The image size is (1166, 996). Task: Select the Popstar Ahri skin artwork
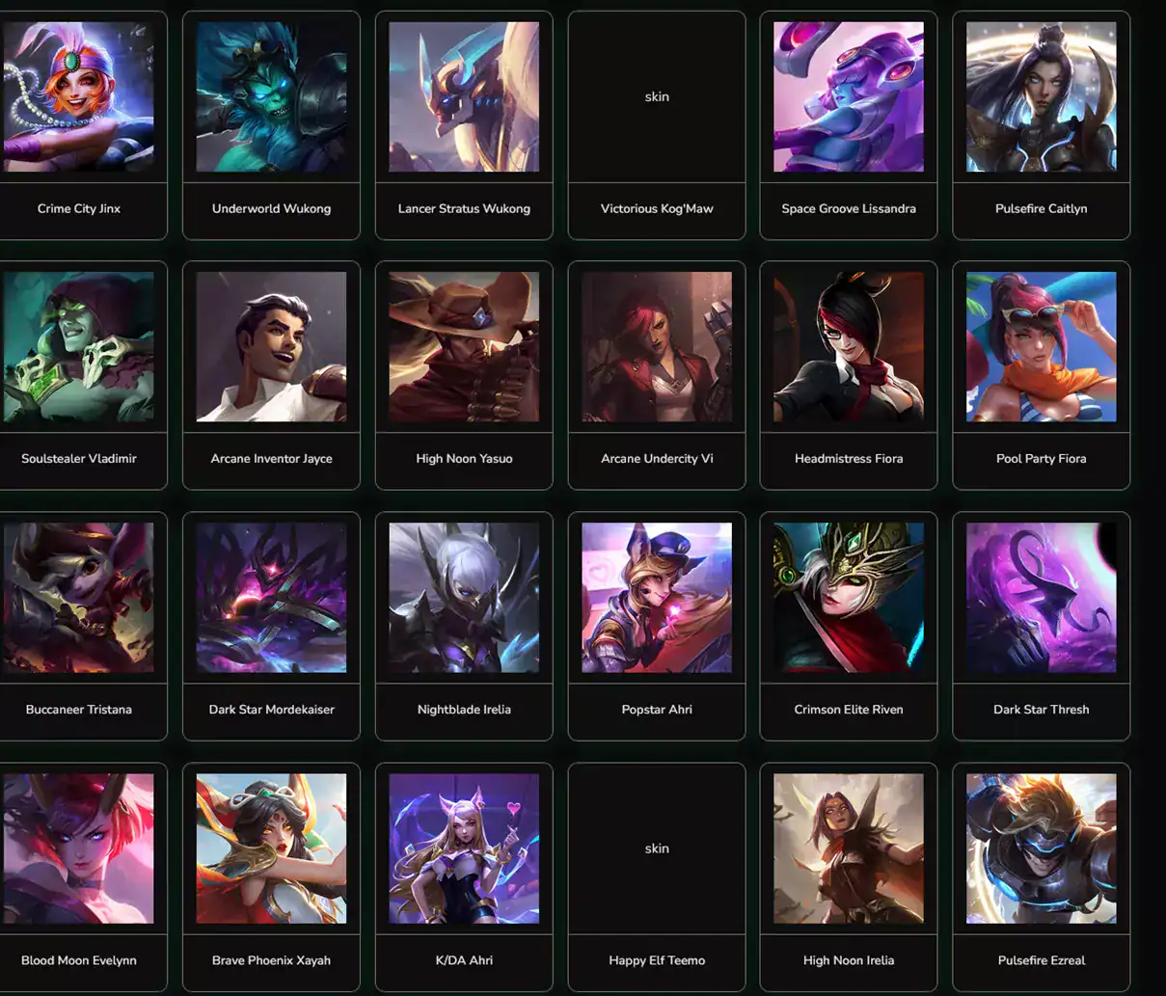pyautogui.click(x=657, y=598)
